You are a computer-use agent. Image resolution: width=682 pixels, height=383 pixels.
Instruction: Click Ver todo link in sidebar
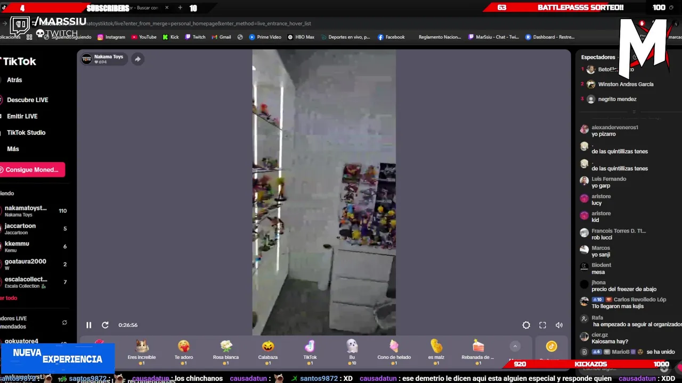click(9, 298)
